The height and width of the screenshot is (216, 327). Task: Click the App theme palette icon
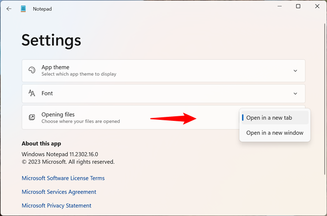point(32,70)
